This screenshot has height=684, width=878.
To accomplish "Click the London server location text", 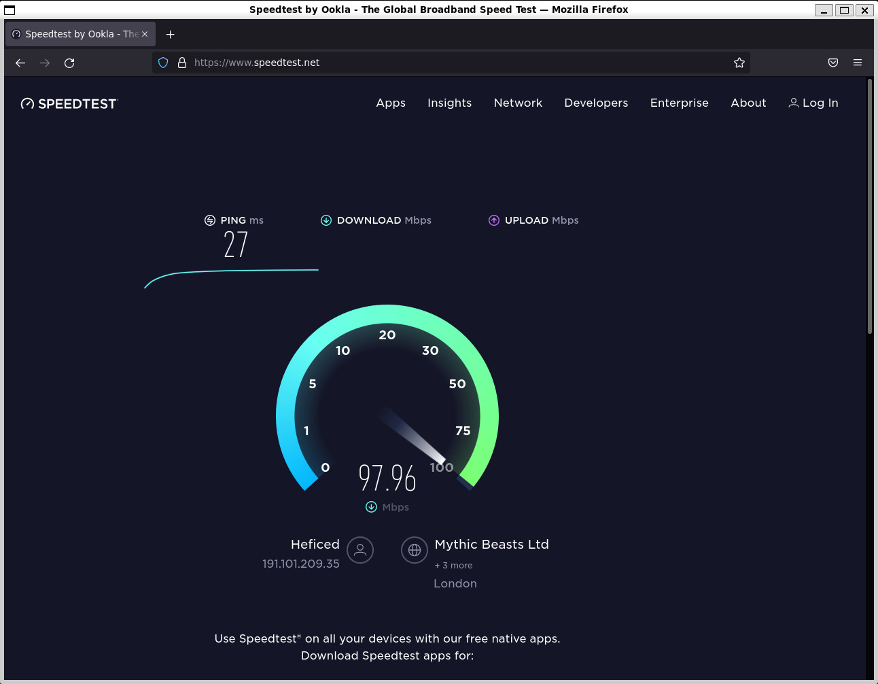I will tap(455, 583).
